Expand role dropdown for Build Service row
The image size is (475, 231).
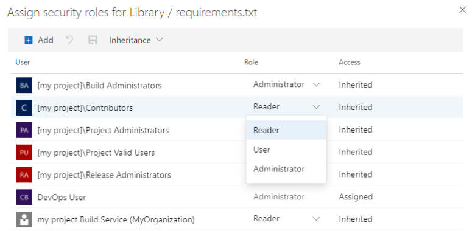316,219
